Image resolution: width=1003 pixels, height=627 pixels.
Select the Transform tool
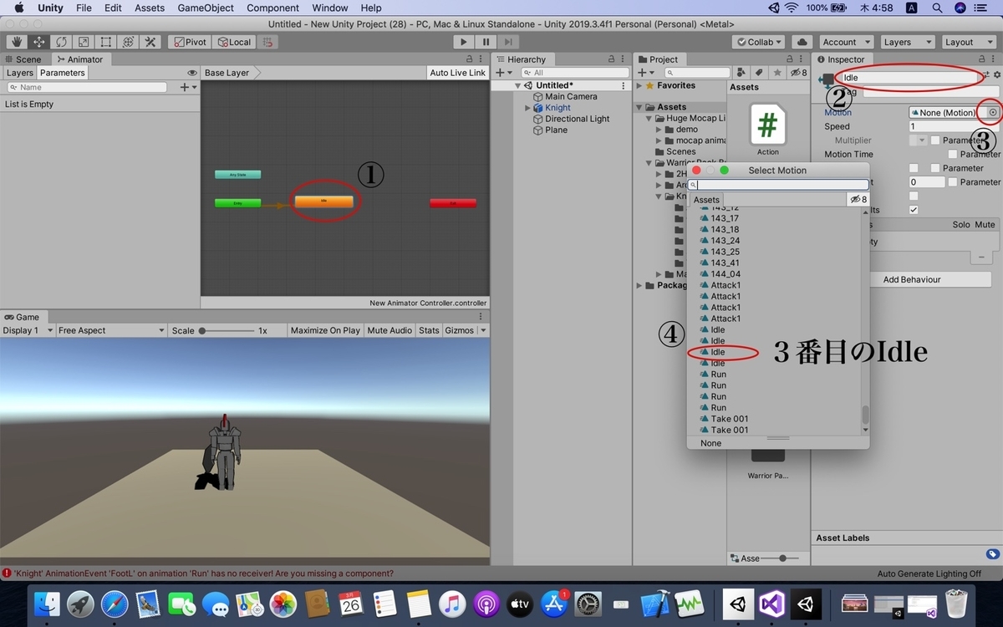click(128, 42)
